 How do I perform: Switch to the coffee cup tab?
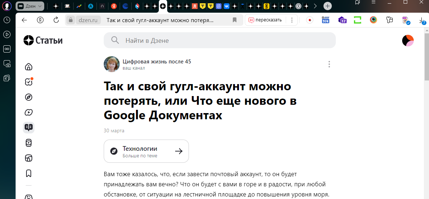[x=67, y=6]
